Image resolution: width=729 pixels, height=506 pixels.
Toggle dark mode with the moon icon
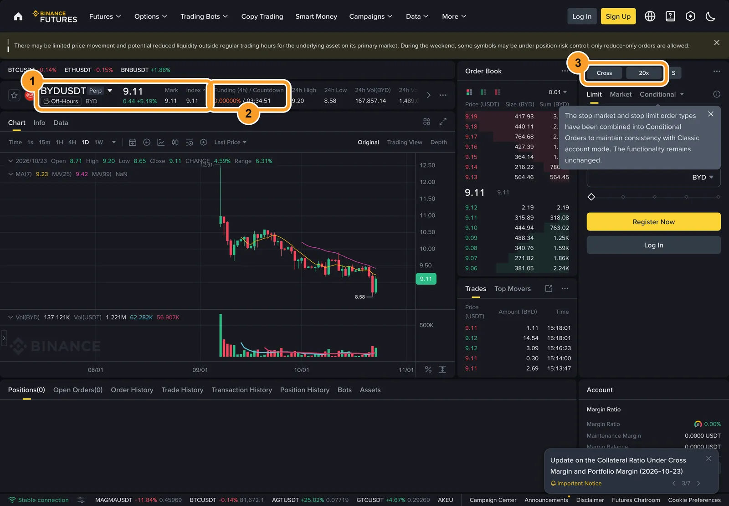coord(710,16)
